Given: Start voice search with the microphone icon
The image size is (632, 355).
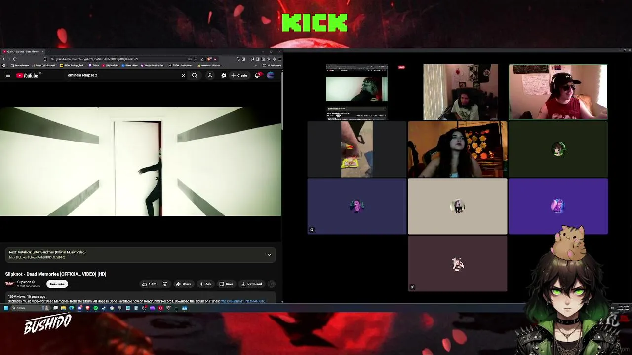Looking at the screenshot, I should pos(210,75).
